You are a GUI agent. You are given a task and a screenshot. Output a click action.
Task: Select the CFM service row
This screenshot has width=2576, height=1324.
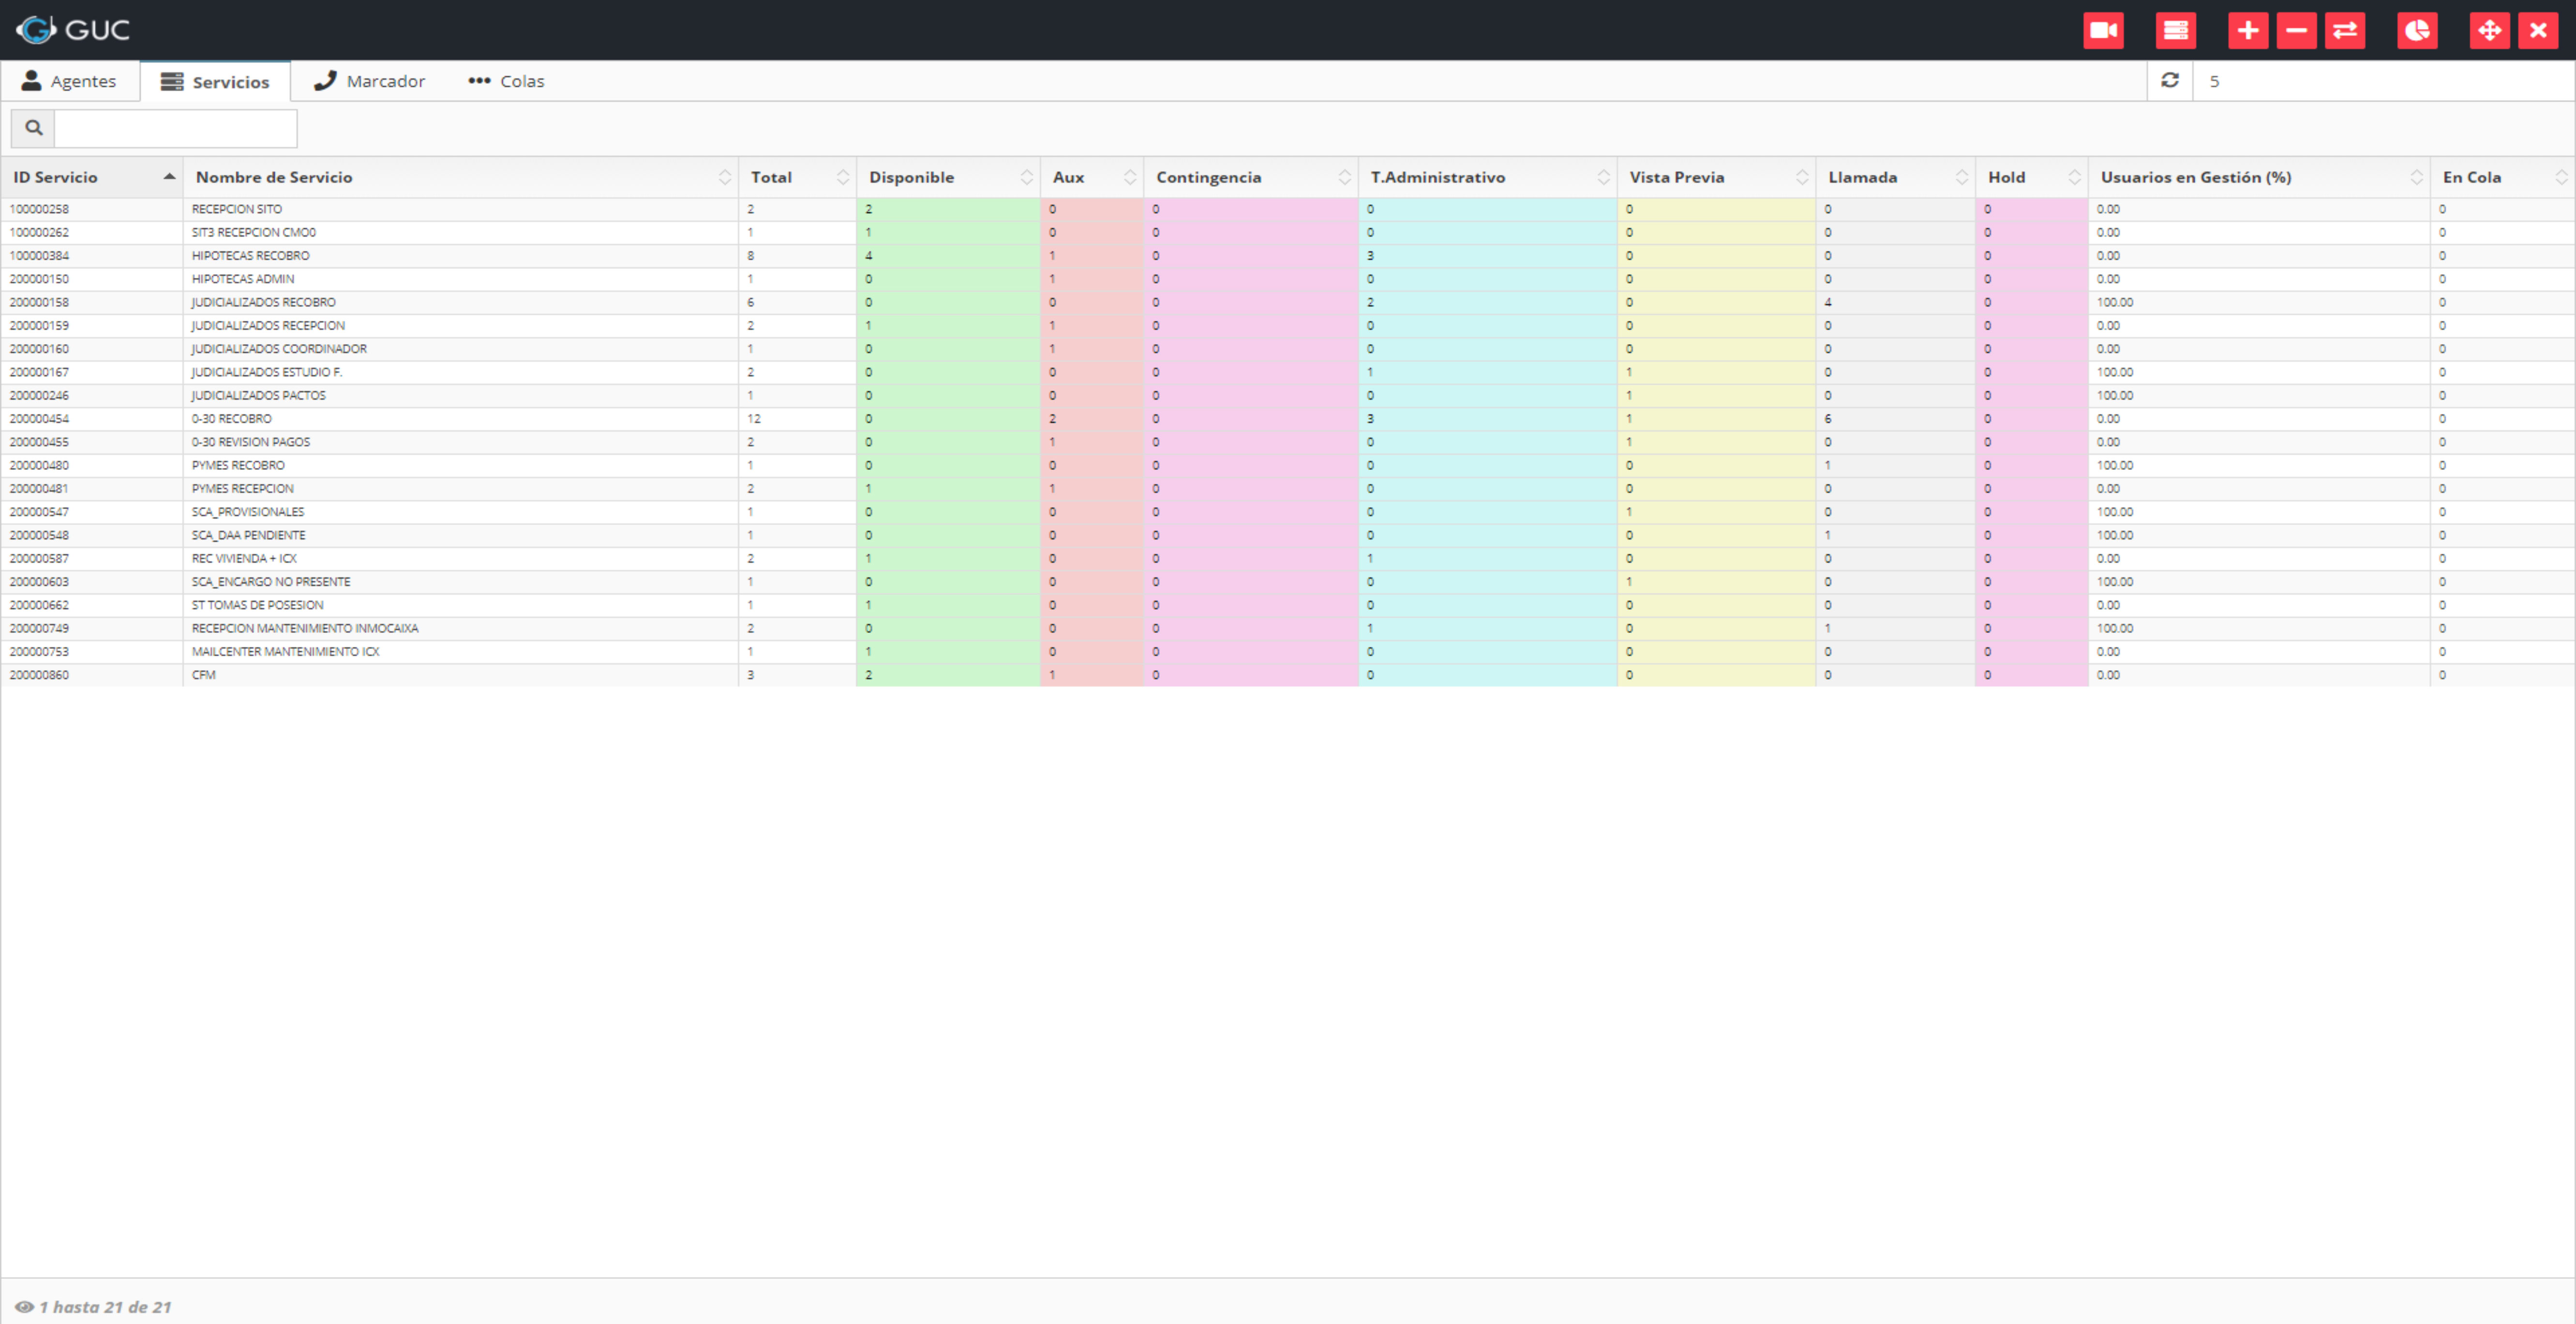click(x=1288, y=675)
